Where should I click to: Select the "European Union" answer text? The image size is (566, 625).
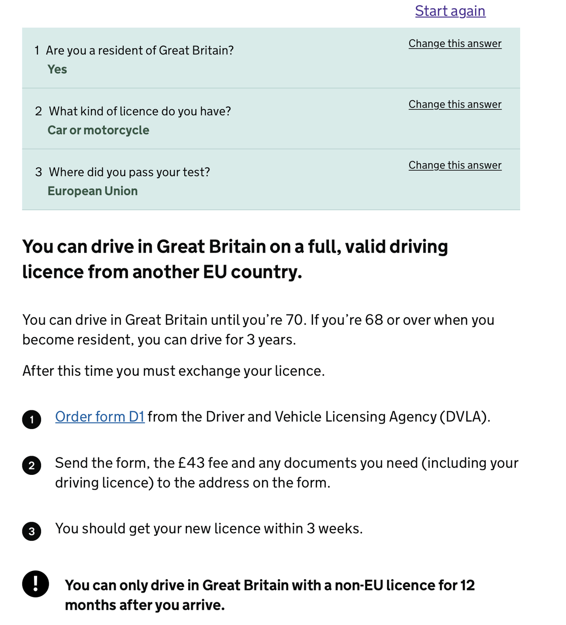pyautogui.click(x=93, y=191)
